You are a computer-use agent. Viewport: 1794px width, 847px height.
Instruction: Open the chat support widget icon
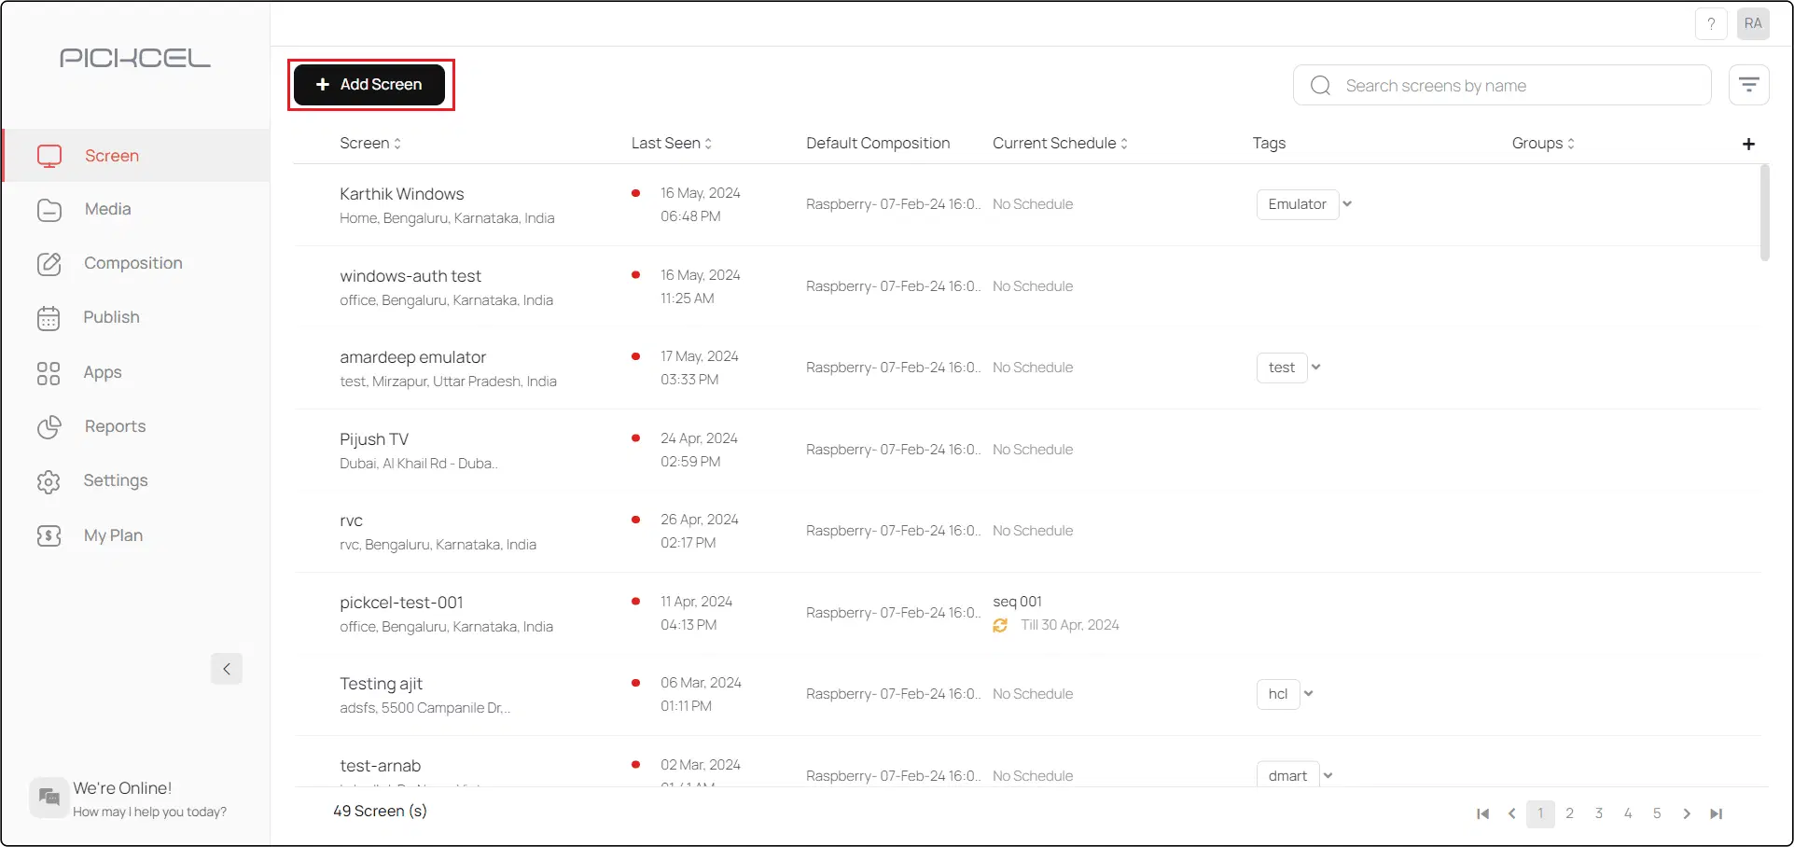[x=49, y=798]
